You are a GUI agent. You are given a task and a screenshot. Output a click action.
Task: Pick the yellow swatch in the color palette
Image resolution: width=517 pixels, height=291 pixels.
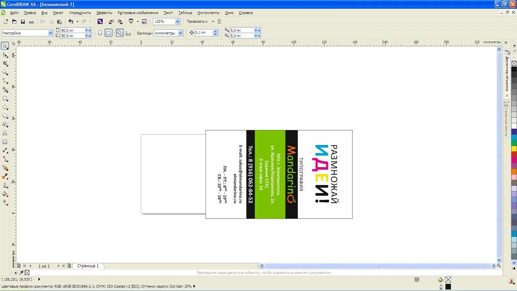coord(514,149)
